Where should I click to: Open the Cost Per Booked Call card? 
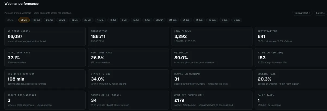[x=211, y=100]
